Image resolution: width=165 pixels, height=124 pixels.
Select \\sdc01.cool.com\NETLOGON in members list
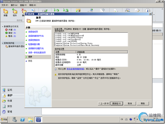coord(67,34)
